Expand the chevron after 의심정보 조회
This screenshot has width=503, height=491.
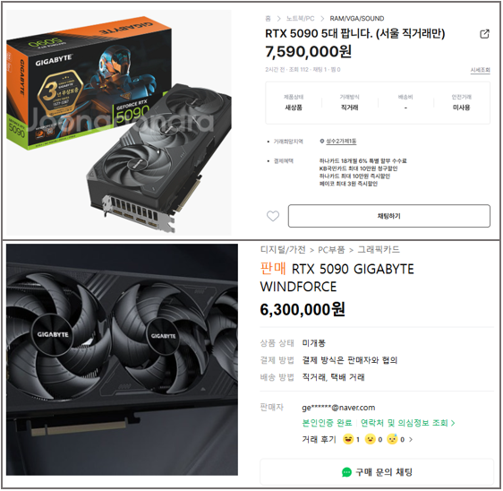[x=453, y=423]
